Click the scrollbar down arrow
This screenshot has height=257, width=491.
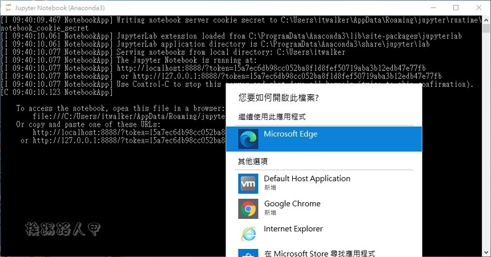click(x=486, y=252)
